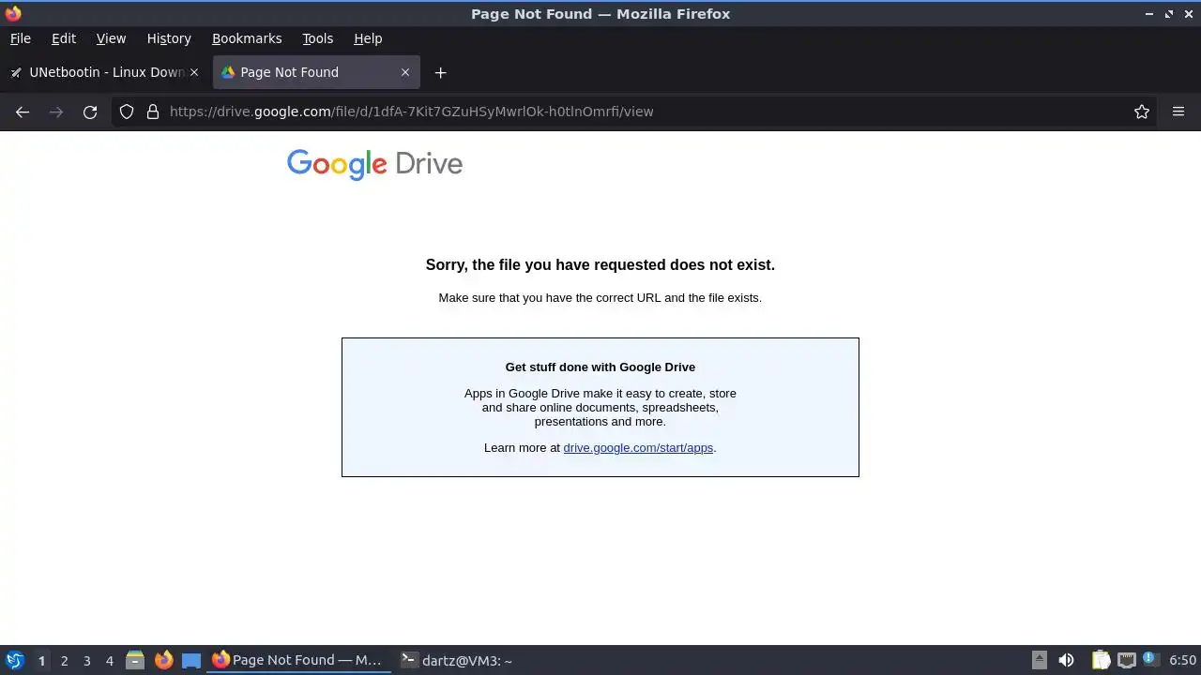Switch to virtual desktop 4
1201x675 pixels.
(109, 661)
